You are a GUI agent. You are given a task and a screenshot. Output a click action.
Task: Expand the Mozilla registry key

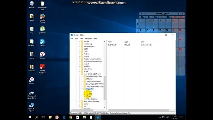(79, 41)
